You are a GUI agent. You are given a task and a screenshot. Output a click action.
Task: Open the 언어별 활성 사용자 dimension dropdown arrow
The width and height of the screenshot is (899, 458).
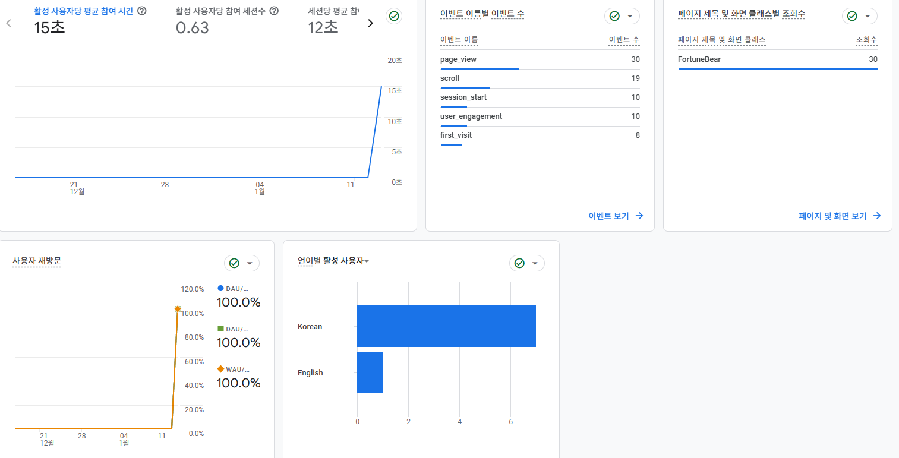coord(367,261)
